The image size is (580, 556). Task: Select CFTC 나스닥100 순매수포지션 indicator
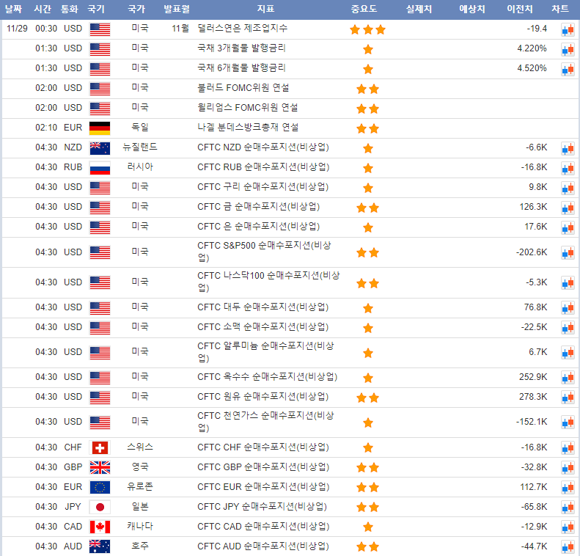(268, 282)
